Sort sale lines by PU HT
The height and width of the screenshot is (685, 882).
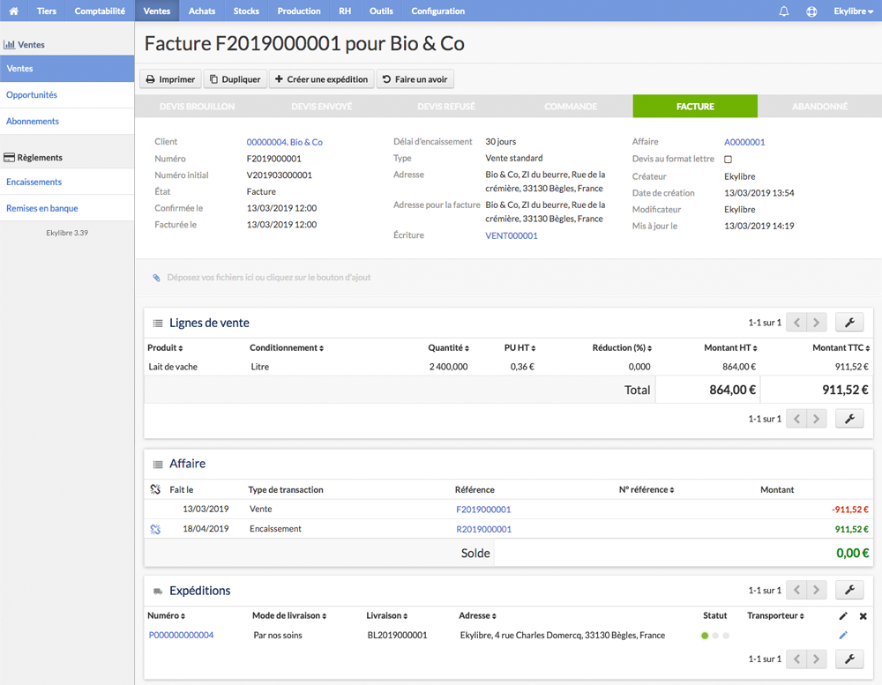tap(519, 347)
